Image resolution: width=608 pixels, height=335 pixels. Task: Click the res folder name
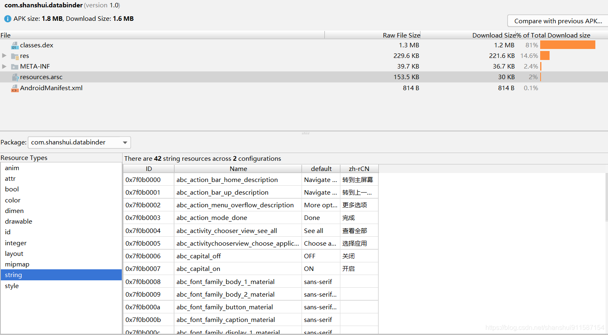click(x=25, y=56)
